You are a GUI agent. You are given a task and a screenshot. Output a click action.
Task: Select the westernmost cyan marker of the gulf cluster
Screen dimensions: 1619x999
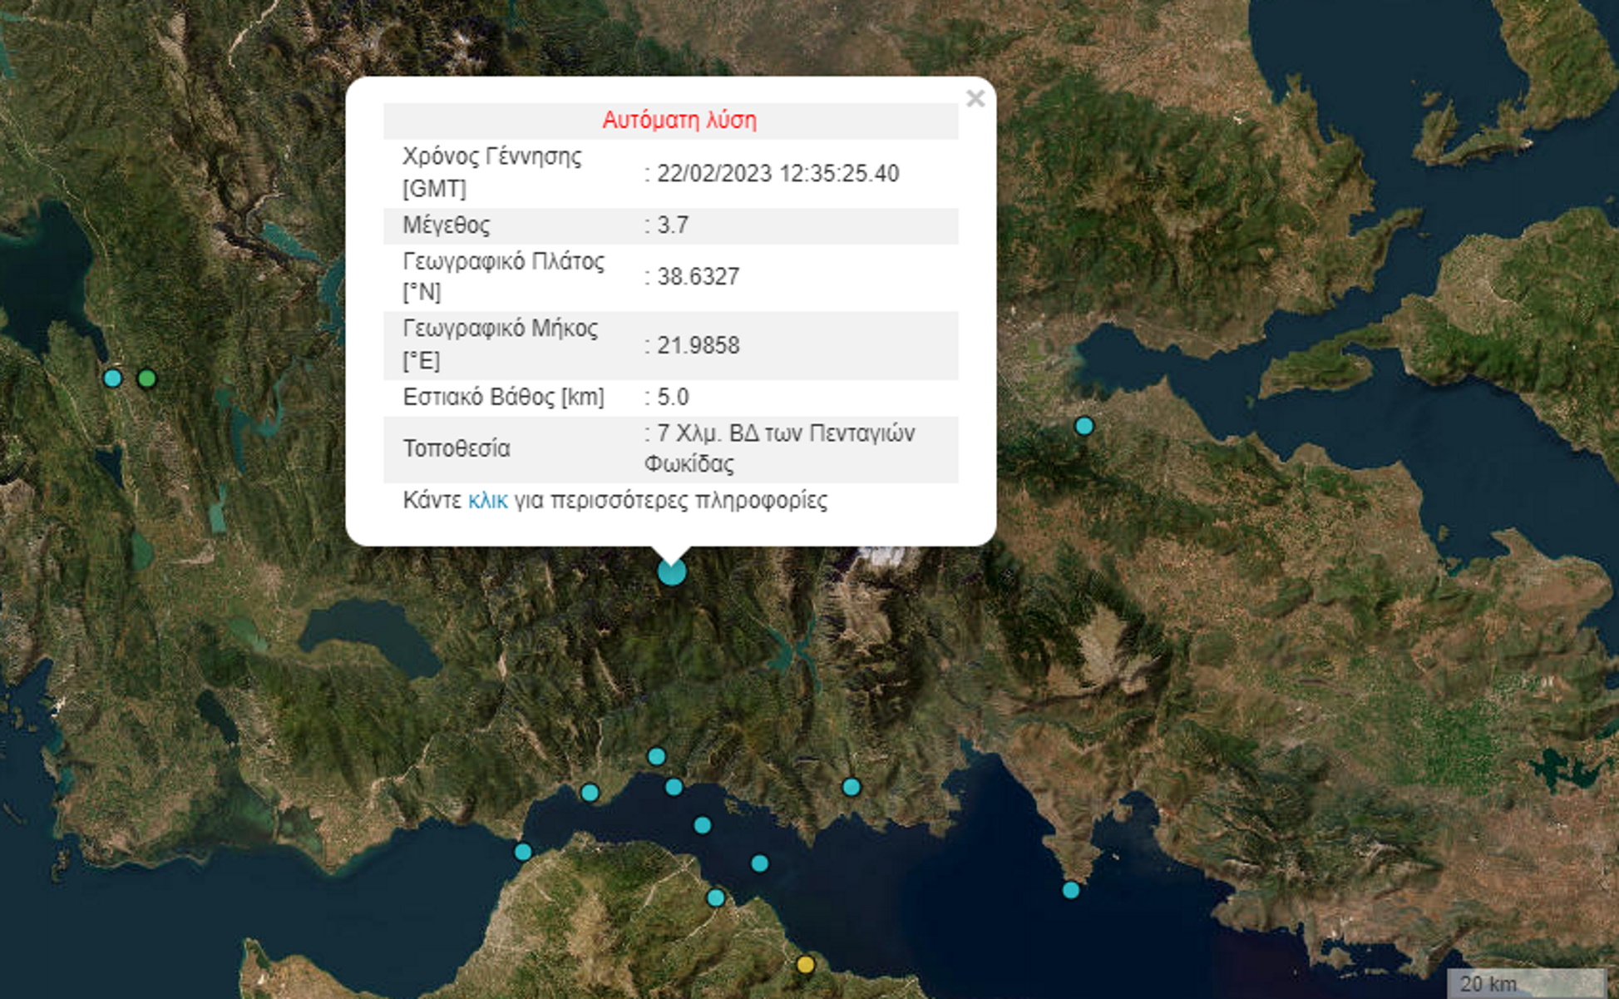point(523,852)
